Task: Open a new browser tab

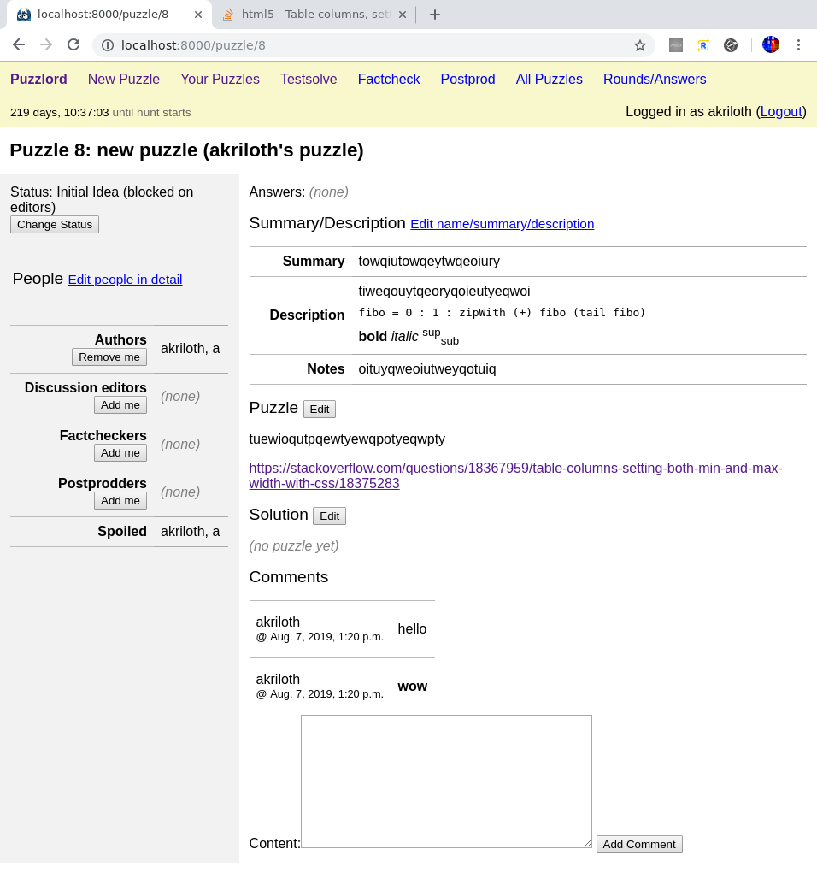Action: coord(435,15)
